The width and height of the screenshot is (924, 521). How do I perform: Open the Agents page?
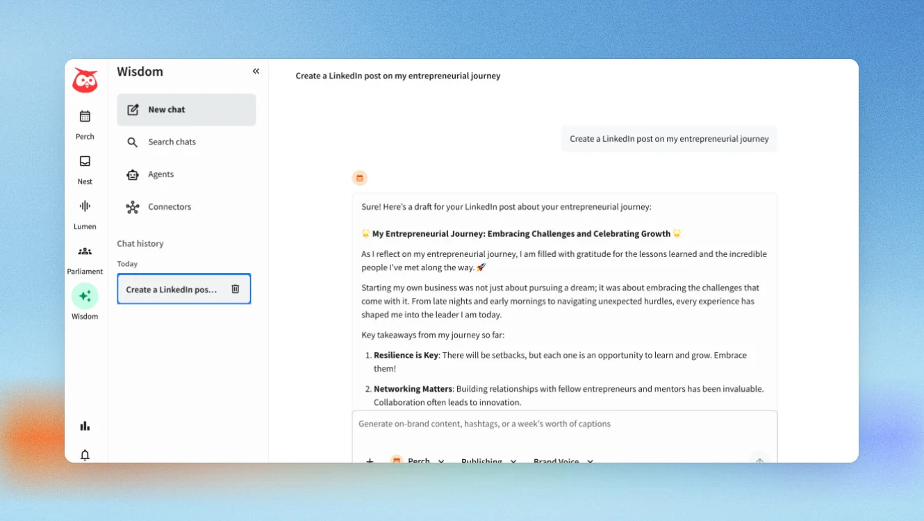(186, 175)
